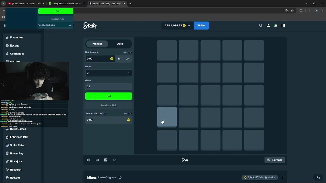Open game settings gear below the grid

[88, 160]
